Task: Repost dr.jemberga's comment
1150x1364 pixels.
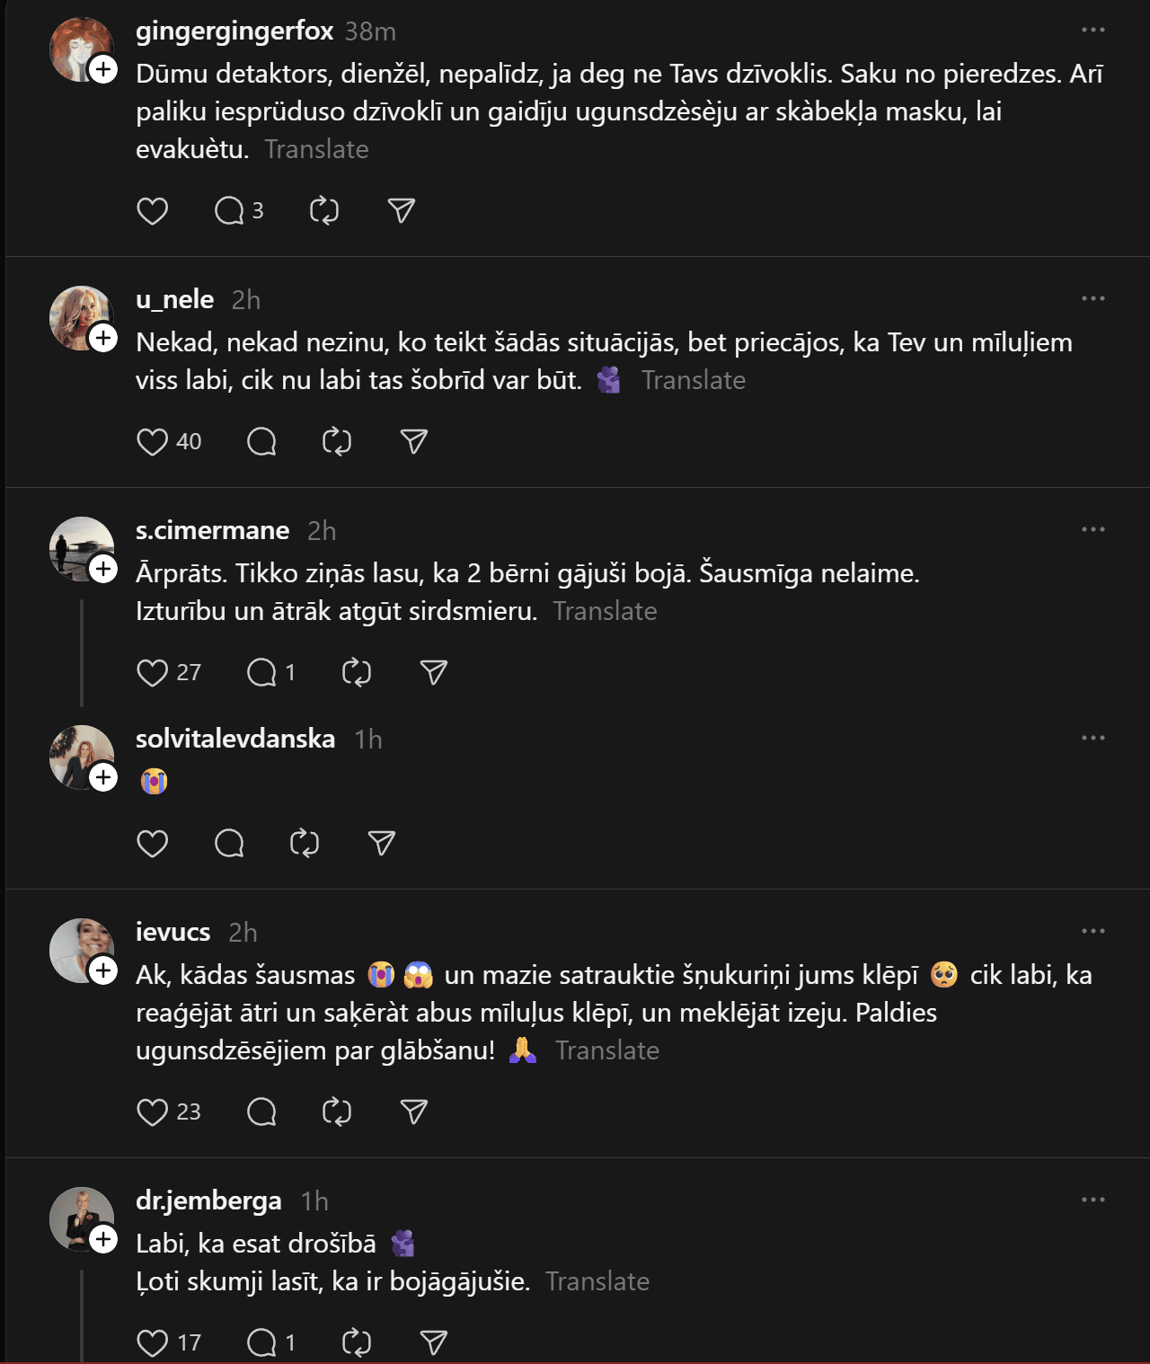Action: [x=357, y=1342]
